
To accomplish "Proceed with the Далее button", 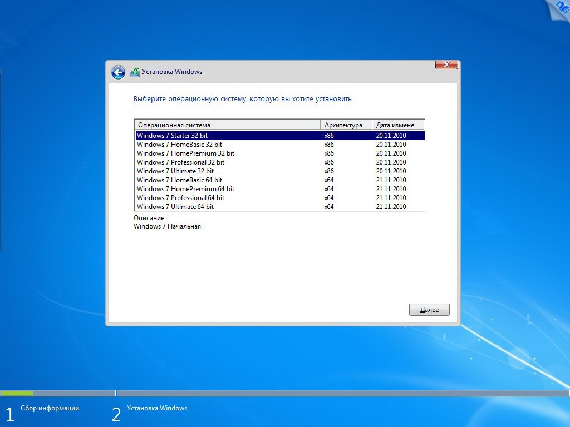I will coord(429,310).
